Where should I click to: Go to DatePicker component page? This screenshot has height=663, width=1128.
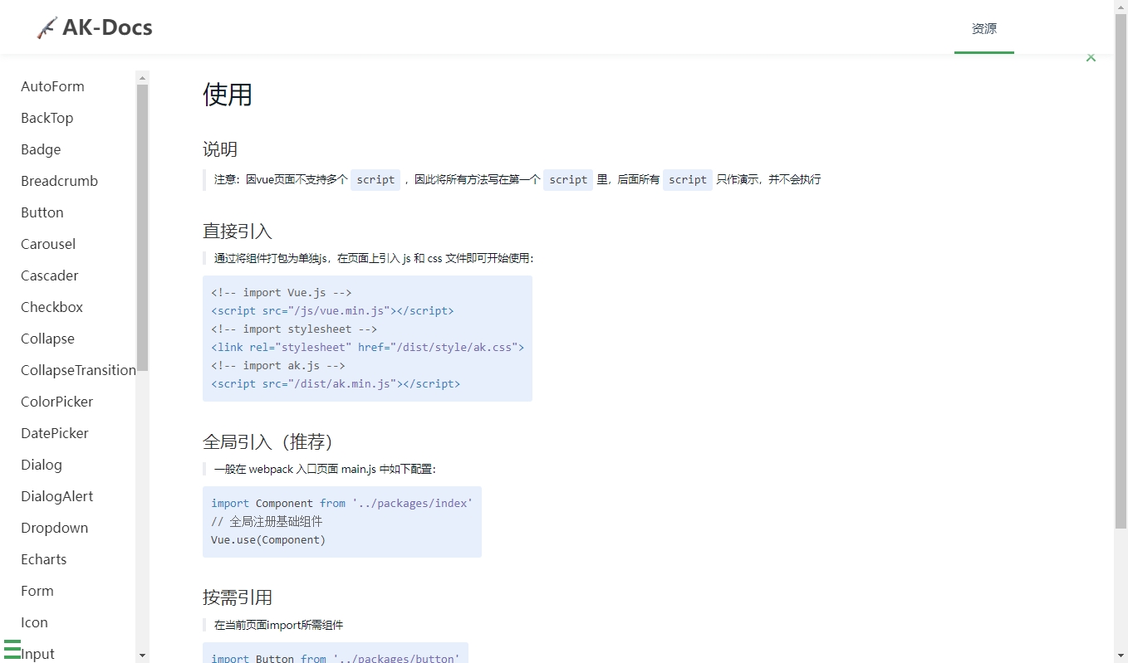(x=55, y=433)
